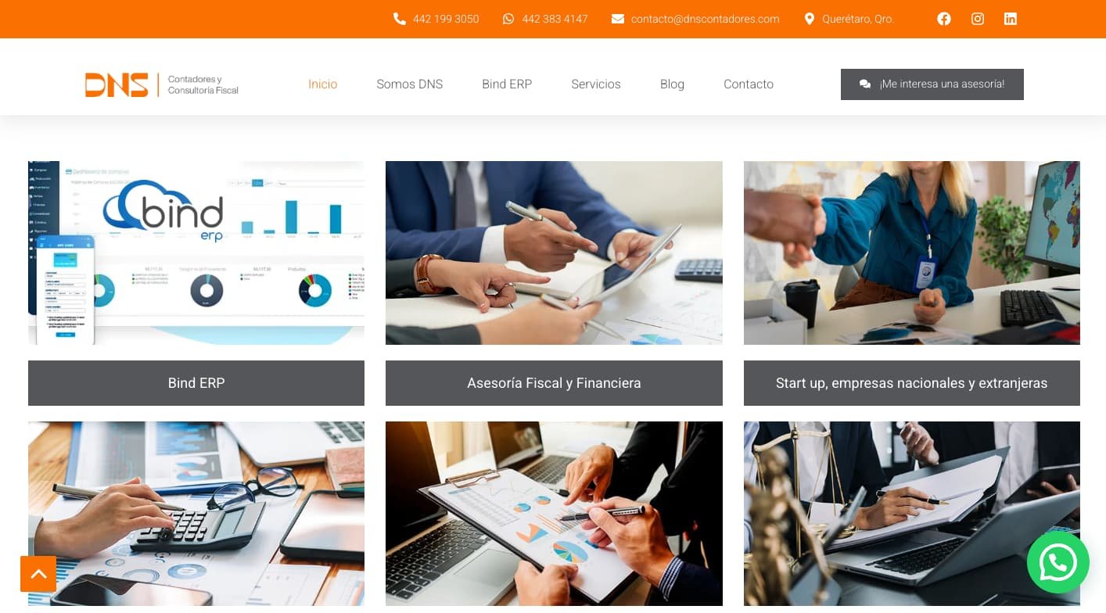Click the phone icon beside 442 199 3050
This screenshot has height=613, width=1106.
click(x=400, y=19)
